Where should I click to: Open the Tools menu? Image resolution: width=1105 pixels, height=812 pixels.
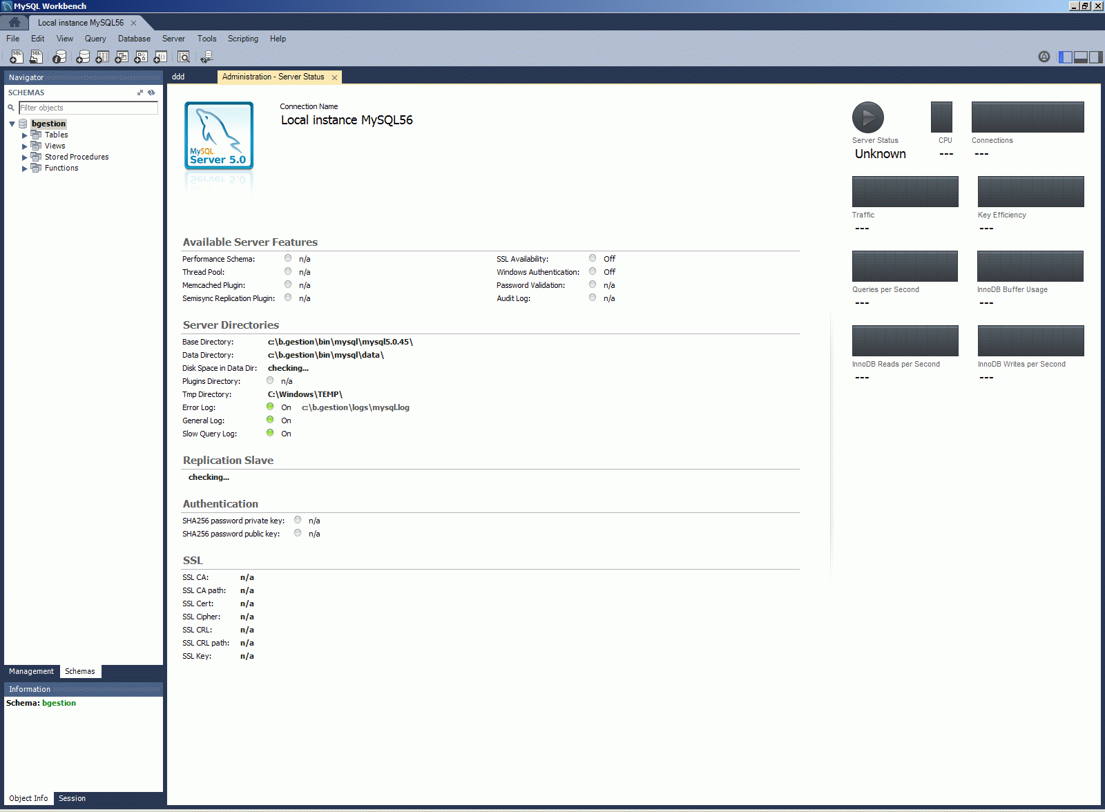pyautogui.click(x=206, y=39)
